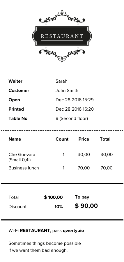
Task: Click the table number 8 (Second floor)
Action: (x=72, y=119)
